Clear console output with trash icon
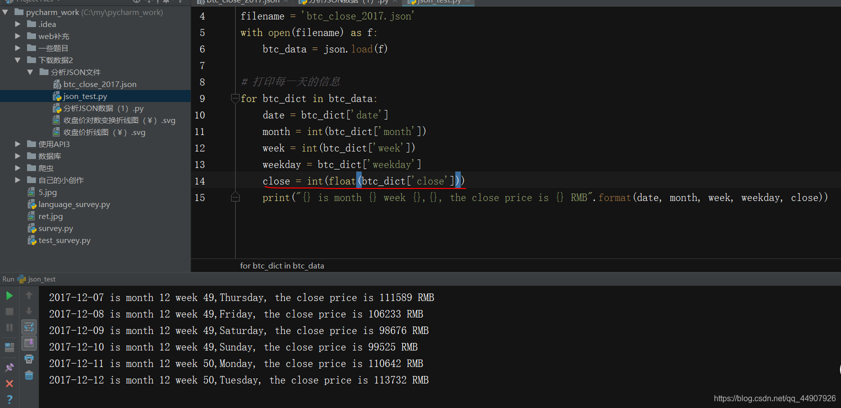Image resolution: width=841 pixels, height=408 pixels. [29, 375]
